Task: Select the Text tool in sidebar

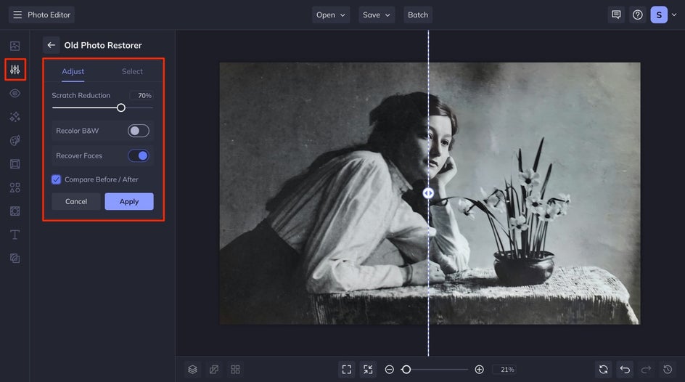Action: [15, 235]
